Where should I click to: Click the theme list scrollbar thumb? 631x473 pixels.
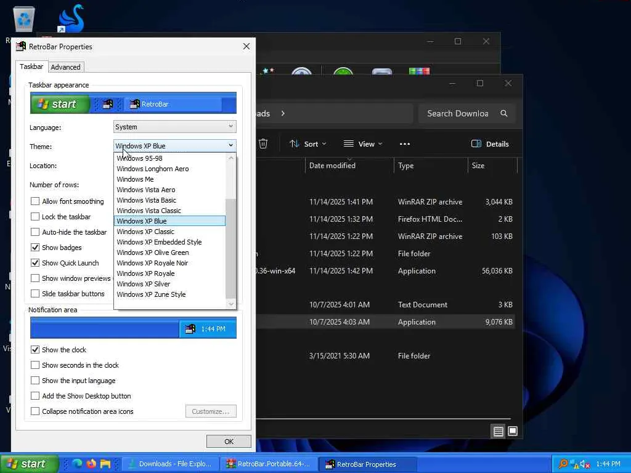point(230,249)
